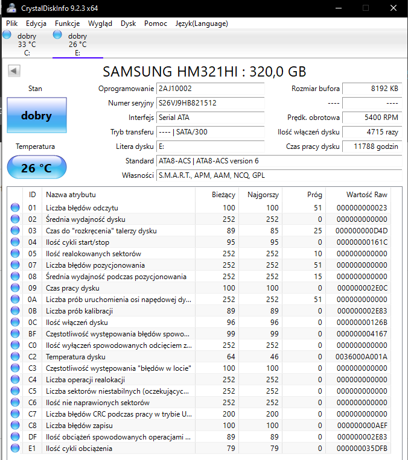Click raw value 0036000A001A
Screen dimensions: 408x460
click(x=362, y=357)
